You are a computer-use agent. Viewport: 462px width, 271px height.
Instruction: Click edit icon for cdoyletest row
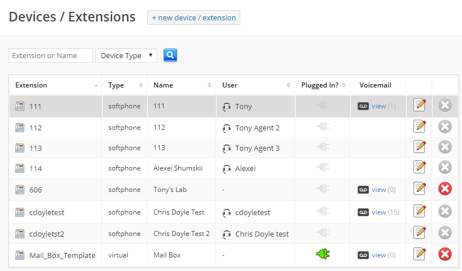(419, 212)
